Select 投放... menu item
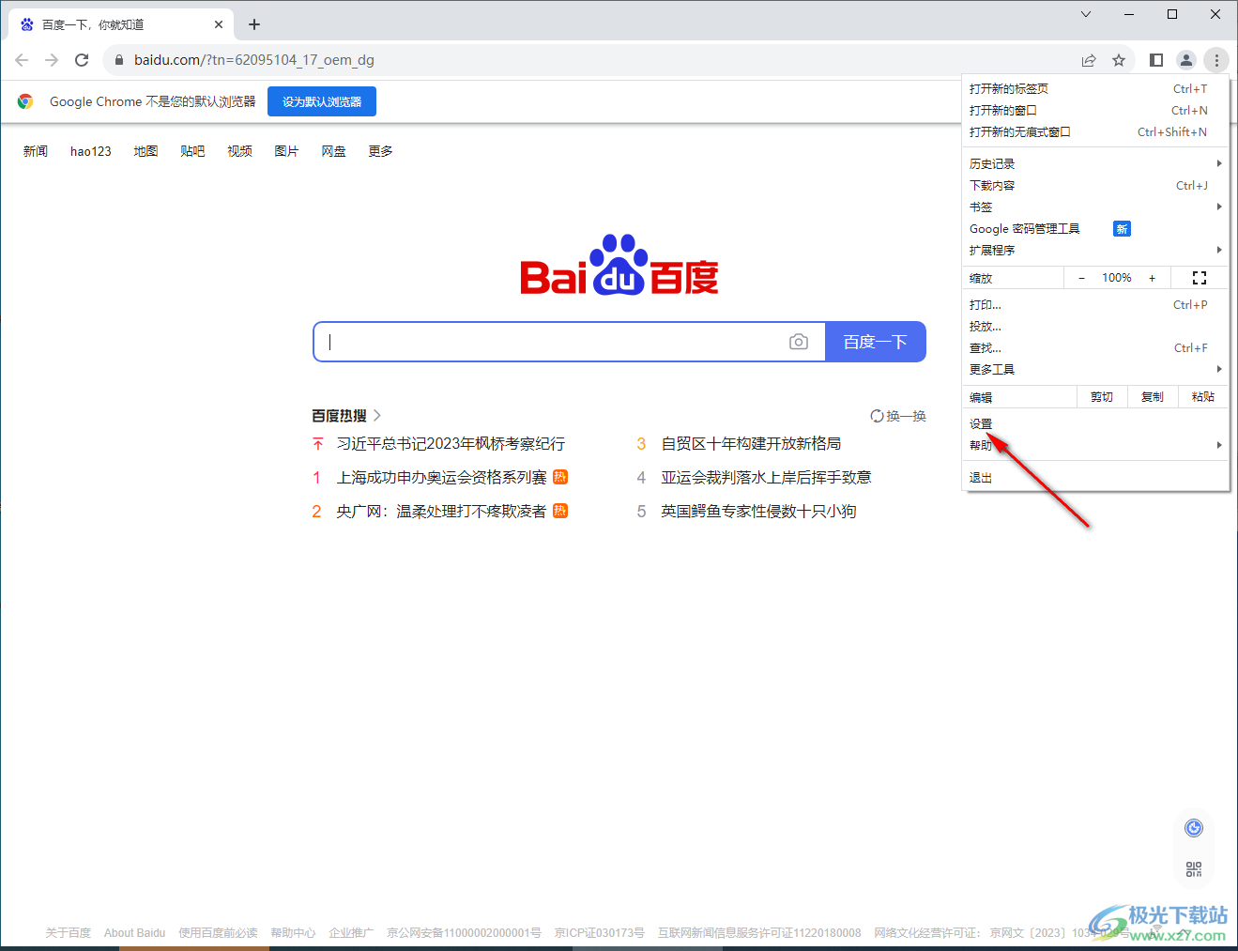 (x=1095, y=326)
